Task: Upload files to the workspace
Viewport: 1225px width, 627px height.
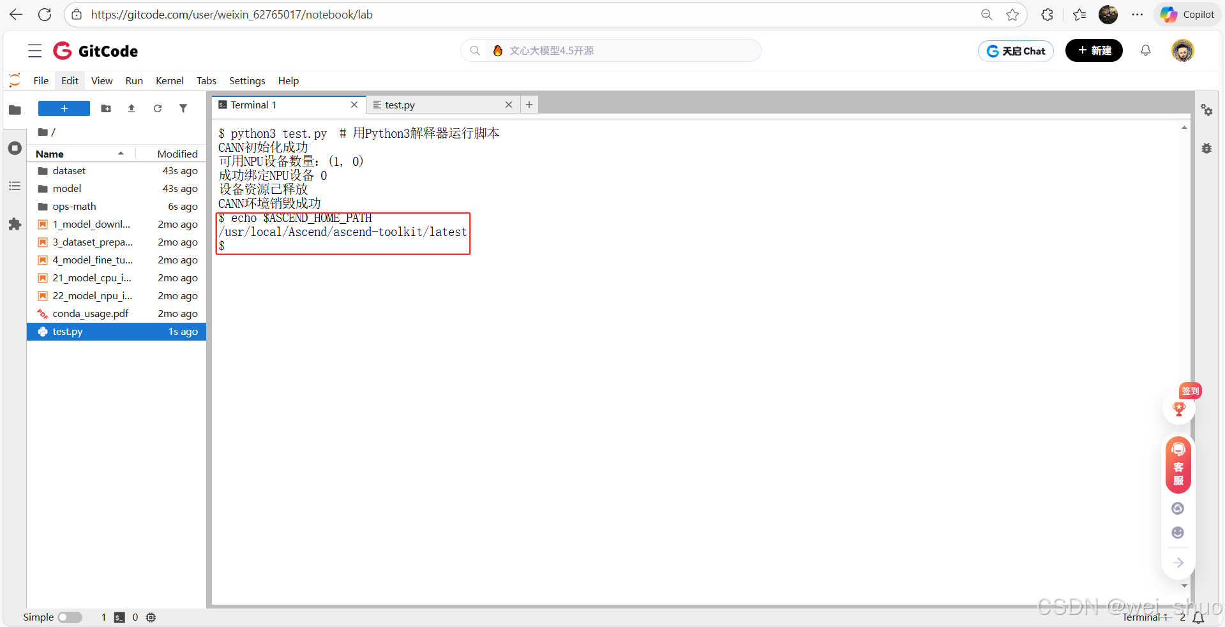Action: click(x=131, y=108)
